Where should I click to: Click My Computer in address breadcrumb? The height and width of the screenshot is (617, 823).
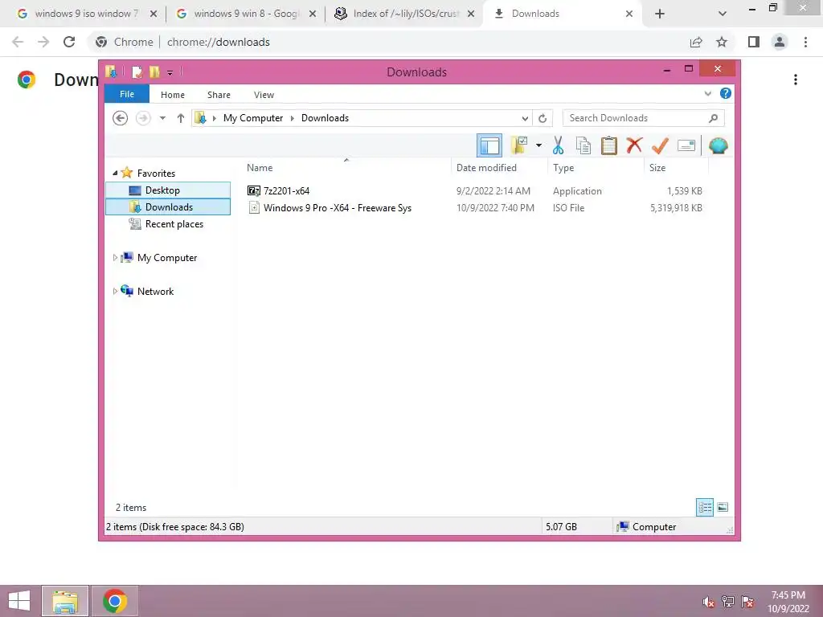click(253, 118)
